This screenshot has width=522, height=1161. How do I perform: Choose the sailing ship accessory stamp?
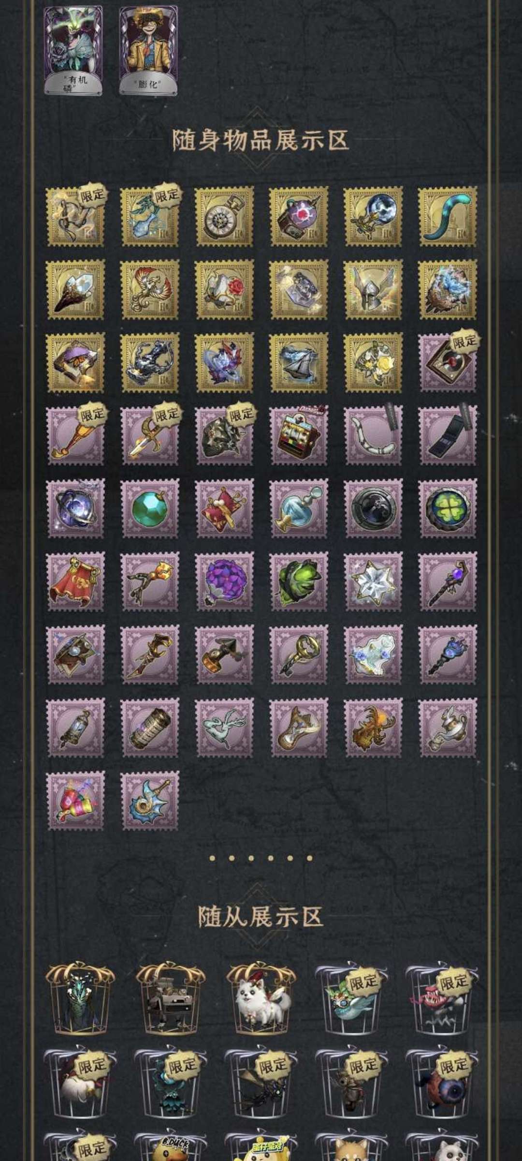click(x=299, y=362)
